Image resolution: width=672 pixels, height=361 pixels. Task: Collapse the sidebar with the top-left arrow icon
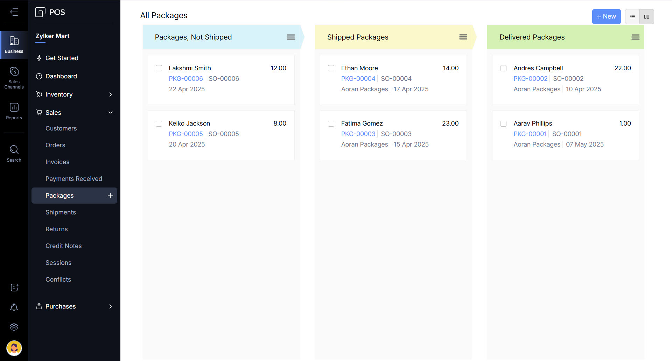click(x=14, y=12)
